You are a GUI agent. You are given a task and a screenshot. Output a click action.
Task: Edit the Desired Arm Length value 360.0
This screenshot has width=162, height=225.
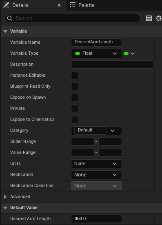click(x=96, y=219)
